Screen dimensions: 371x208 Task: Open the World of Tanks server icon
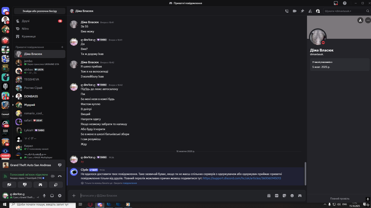click(6, 86)
